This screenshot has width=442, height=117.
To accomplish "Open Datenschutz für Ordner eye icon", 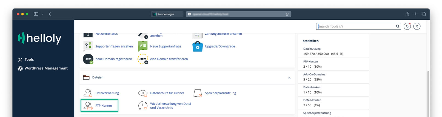I will tap(143, 93).
